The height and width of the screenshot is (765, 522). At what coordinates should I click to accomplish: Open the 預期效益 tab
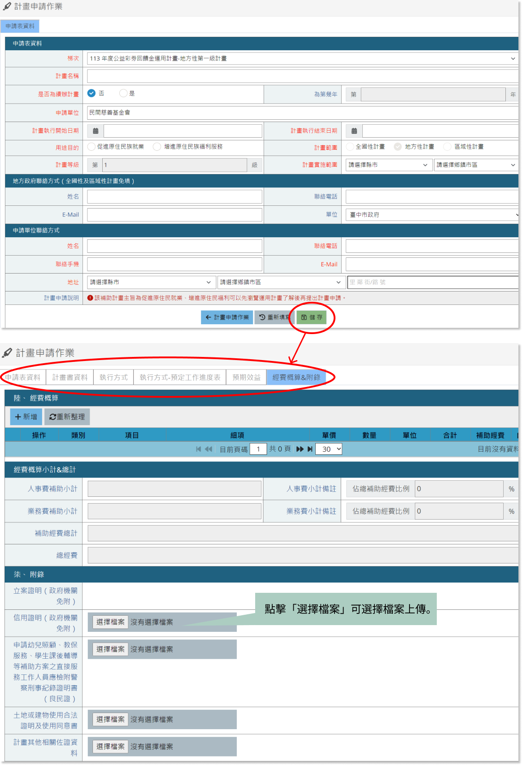(x=246, y=377)
